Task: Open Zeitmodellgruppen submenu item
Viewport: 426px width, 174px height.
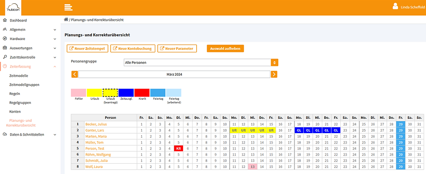Action: coord(24,85)
